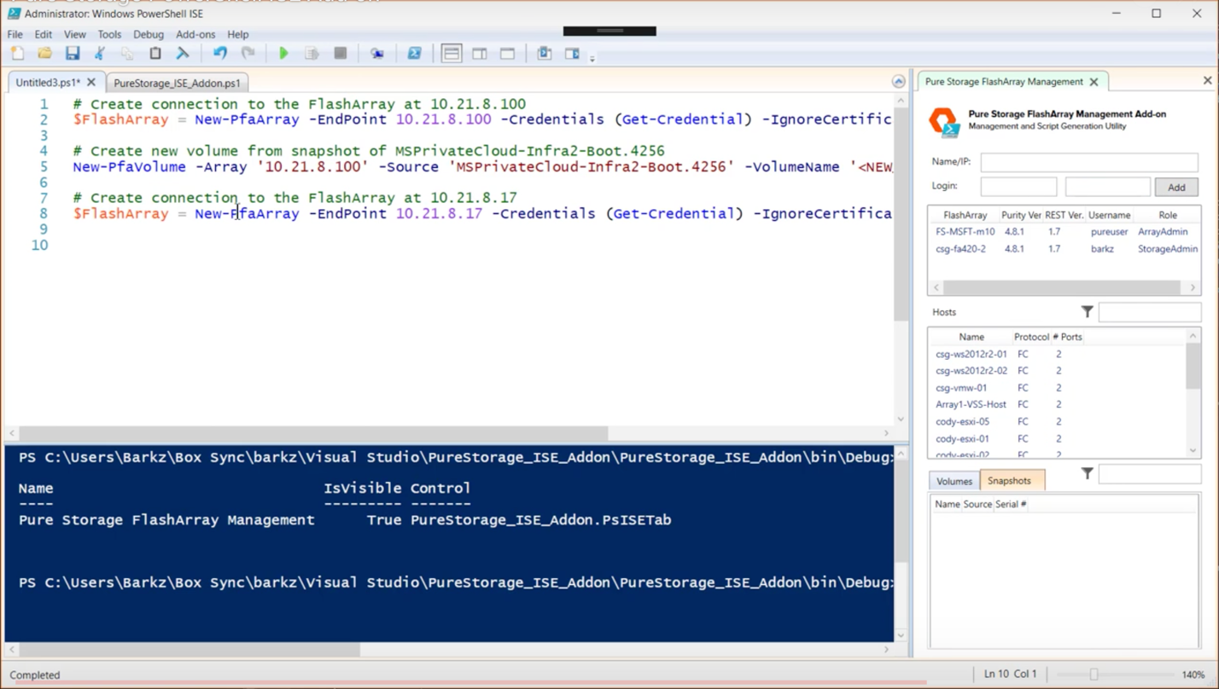Open a script file using folder icon
Screen dimensions: 1219x689
click(45, 54)
